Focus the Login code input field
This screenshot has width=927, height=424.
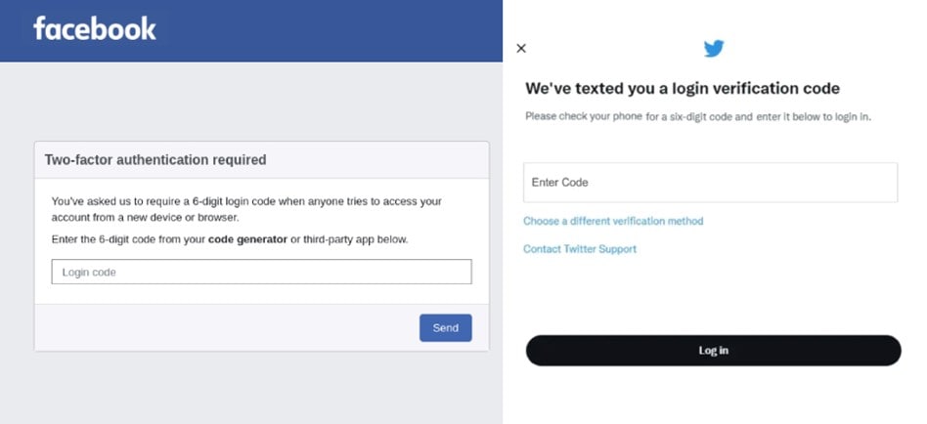tap(261, 272)
